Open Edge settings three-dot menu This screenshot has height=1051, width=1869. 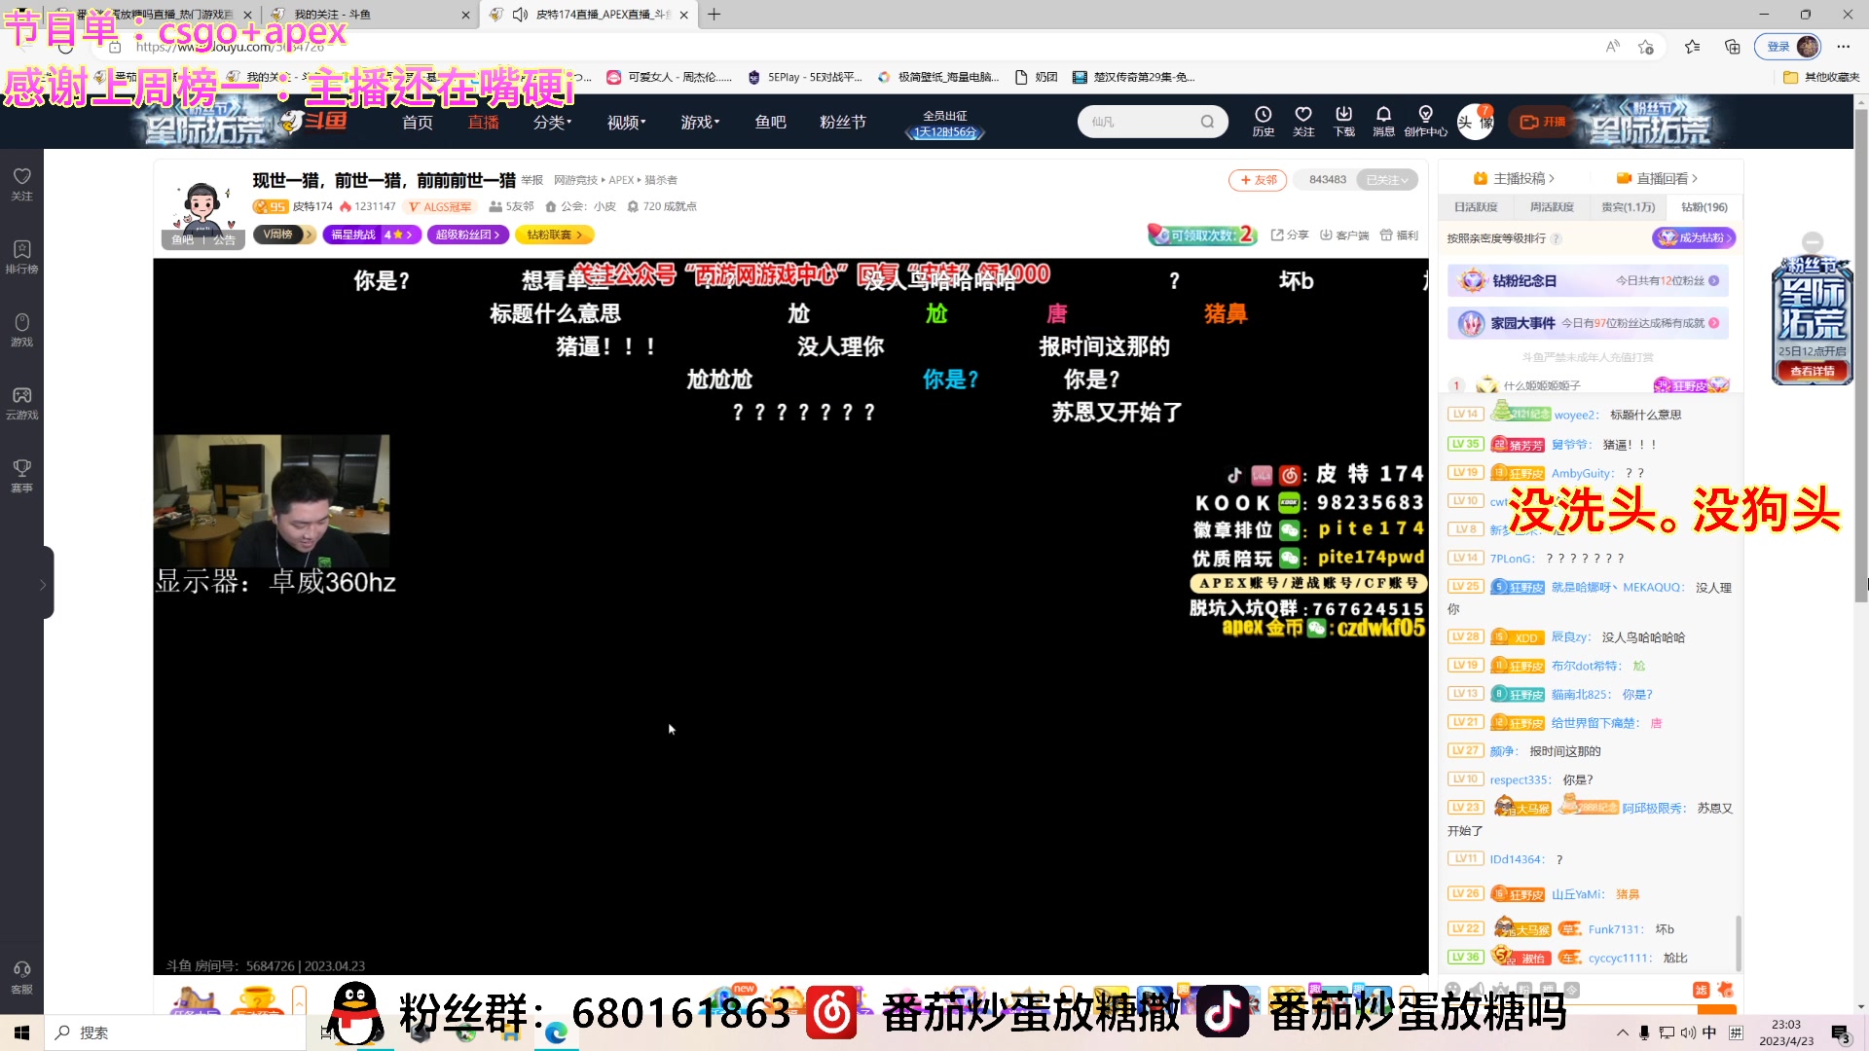(1843, 47)
